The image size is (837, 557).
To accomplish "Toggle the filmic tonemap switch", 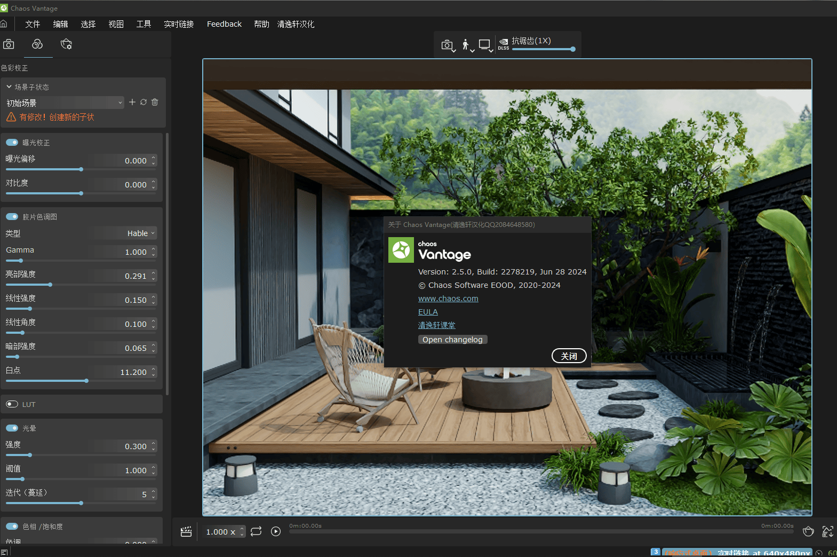I will coord(12,217).
